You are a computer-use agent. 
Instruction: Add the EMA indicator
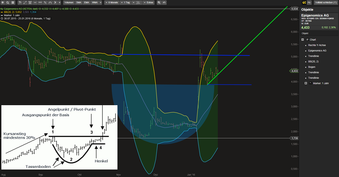coord(86,3)
